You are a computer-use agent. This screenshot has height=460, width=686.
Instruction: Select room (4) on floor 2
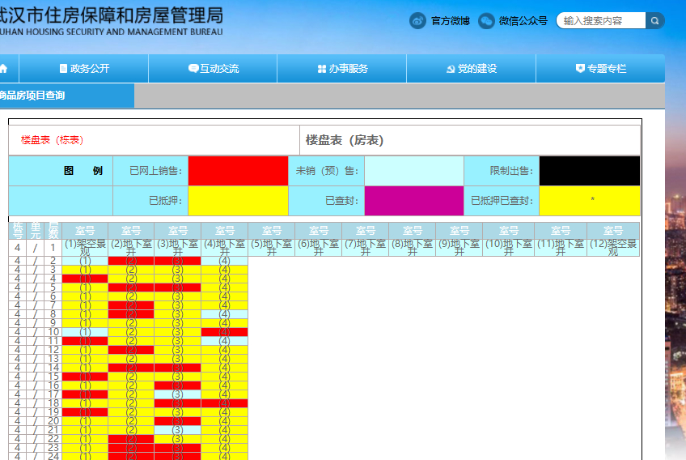pos(224,261)
